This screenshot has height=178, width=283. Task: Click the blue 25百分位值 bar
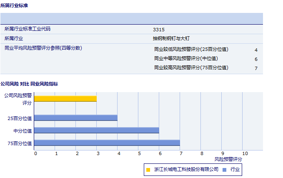pos(75,118)
